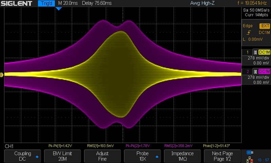Select the channel 1 number indicator

click(x=247, y=52)
